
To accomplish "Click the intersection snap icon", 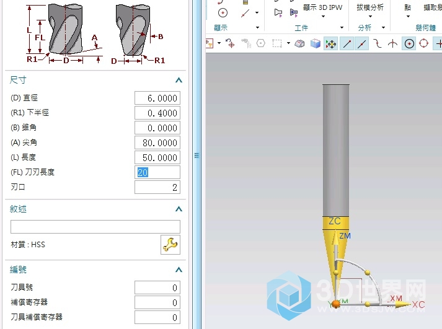I will click(x=392, y=43).
